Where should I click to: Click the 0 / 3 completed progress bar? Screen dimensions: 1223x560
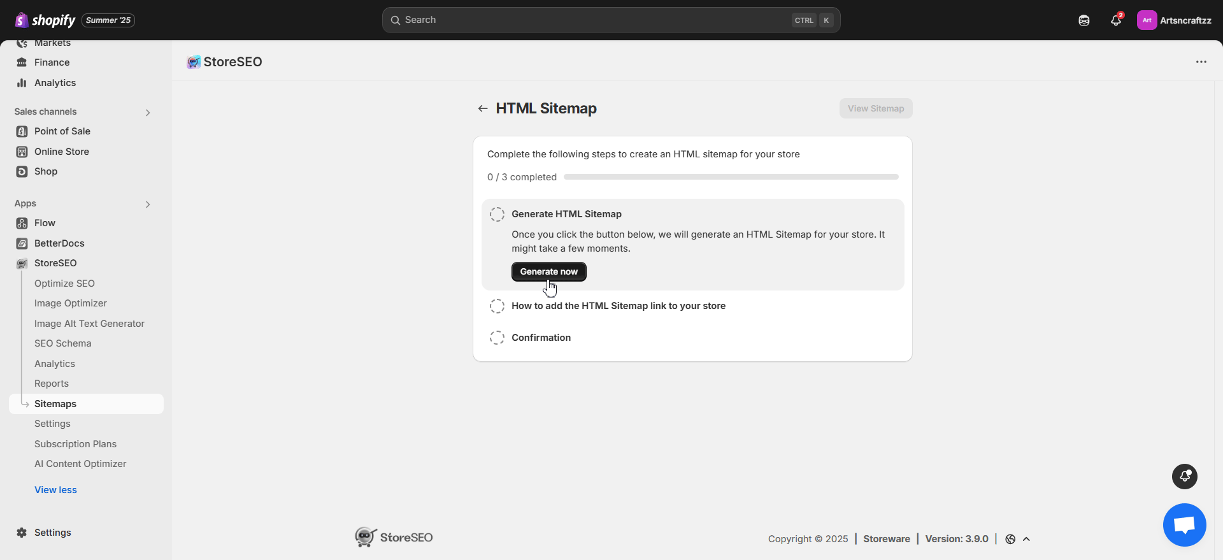pyautogui.click(x=731, y=177)
